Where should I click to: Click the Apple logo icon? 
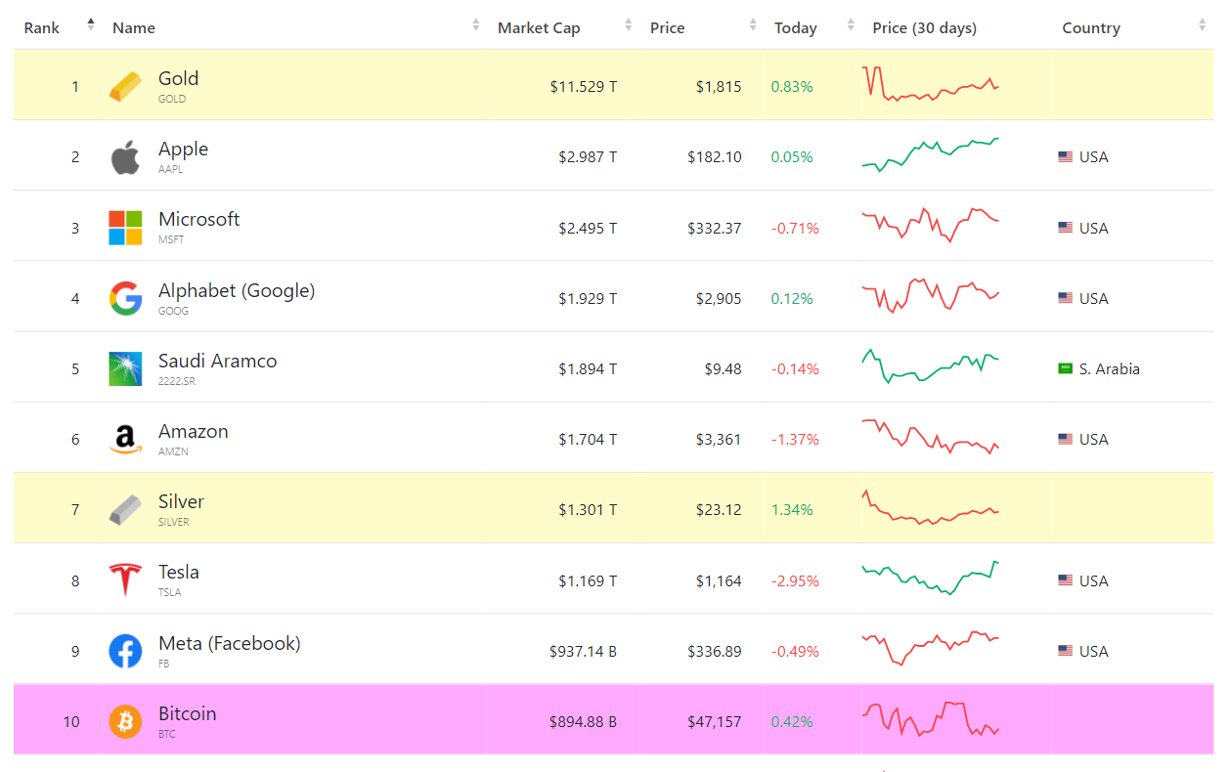point(125,157)
